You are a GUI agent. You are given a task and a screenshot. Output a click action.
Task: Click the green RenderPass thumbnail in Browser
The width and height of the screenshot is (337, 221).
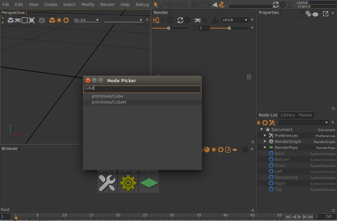[149, 183]
